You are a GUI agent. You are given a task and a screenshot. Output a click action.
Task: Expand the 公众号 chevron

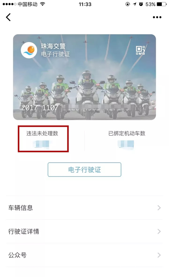click(x=159, y=255)
